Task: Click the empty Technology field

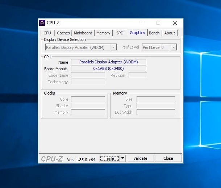Action: coord(88,82)
